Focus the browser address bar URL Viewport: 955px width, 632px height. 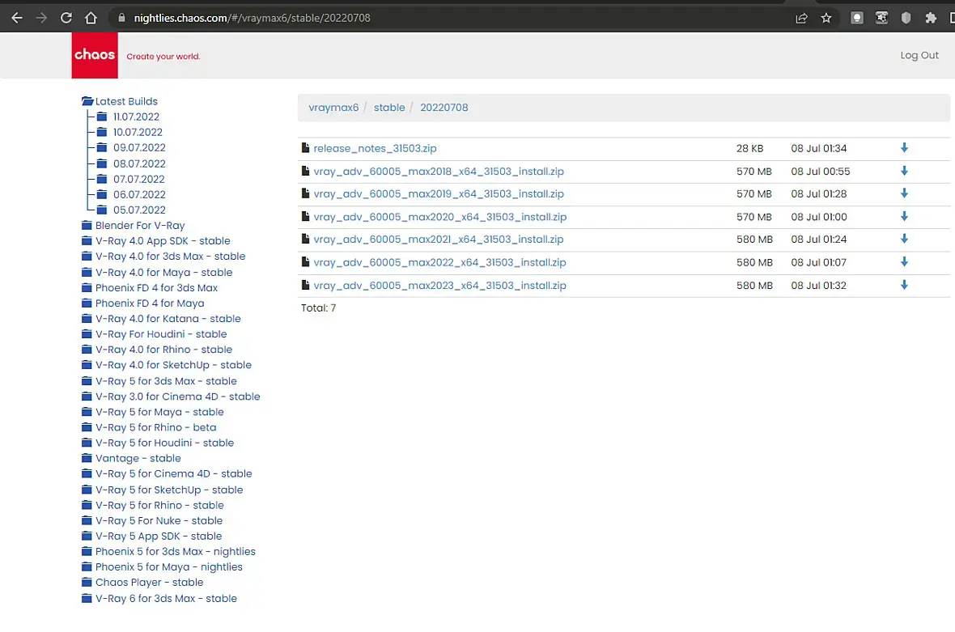point(253,18)
